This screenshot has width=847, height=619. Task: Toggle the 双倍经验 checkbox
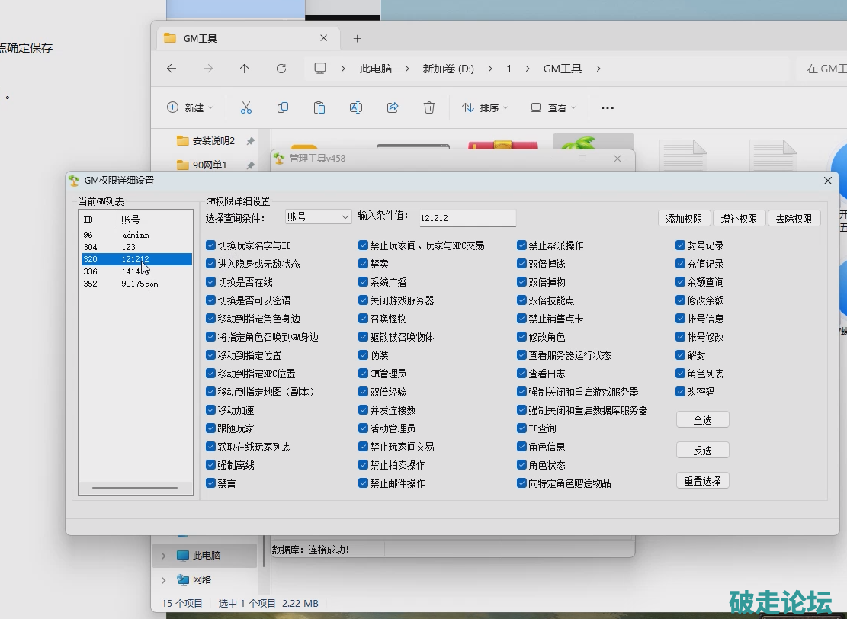pos(364,392)
